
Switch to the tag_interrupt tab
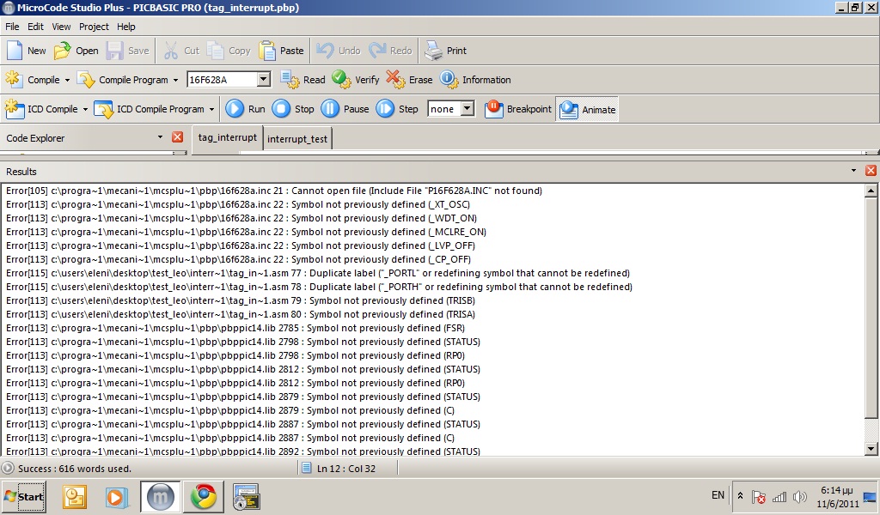(x=227, y=137)
